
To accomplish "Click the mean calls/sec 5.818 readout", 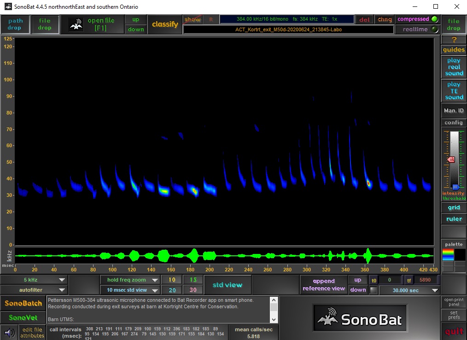I will (253, 333).
